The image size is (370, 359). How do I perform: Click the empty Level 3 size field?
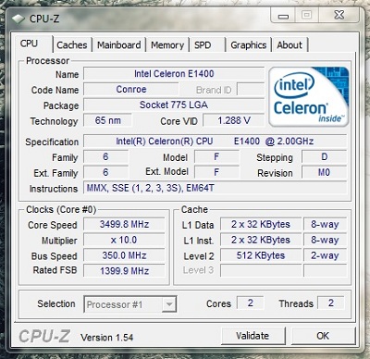point(261,270)
